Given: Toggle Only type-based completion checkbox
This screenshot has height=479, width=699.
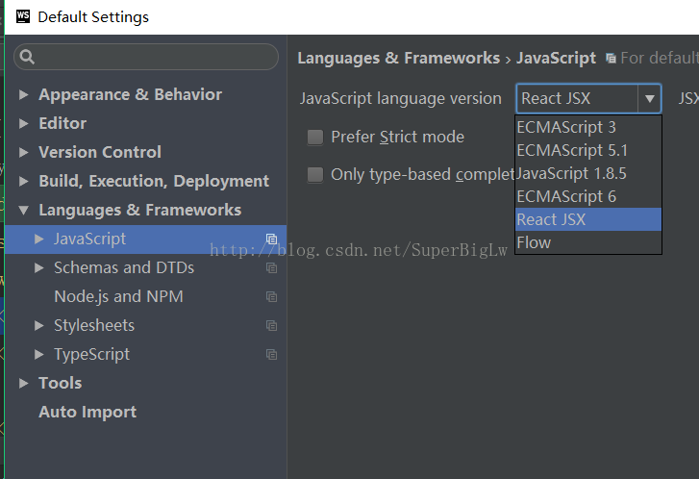Looking at the screenshot, I should pyautogui.click(x=315, y=174).
